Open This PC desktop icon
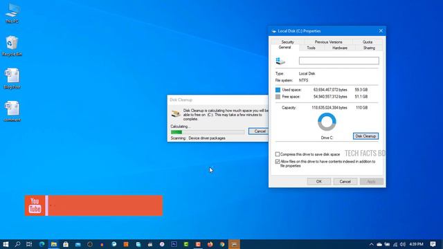Viewport: 443px width, 249px height. point(12,13)
